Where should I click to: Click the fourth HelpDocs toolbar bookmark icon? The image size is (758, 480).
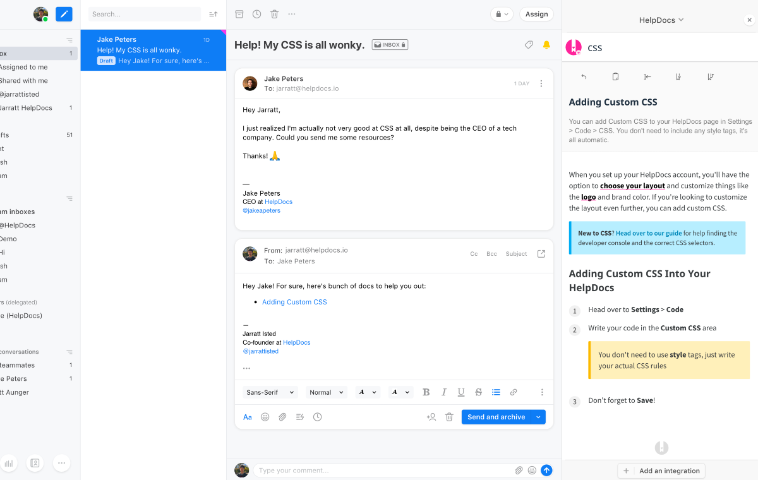tap(678, 76)
